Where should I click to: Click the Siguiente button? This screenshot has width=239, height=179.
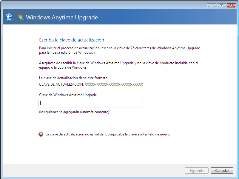(197, 170)
